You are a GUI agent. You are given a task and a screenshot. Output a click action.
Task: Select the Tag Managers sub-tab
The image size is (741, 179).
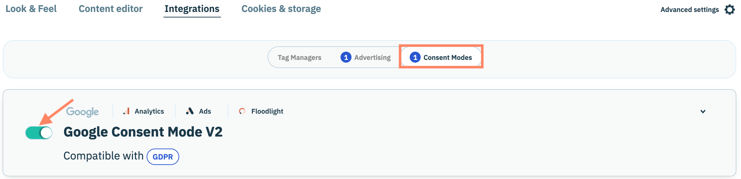coord(299,57)
